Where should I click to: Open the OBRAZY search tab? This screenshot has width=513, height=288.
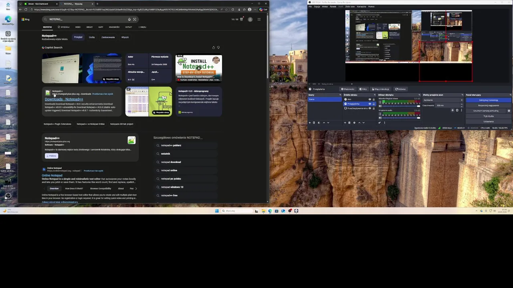(x=89, y=27)
